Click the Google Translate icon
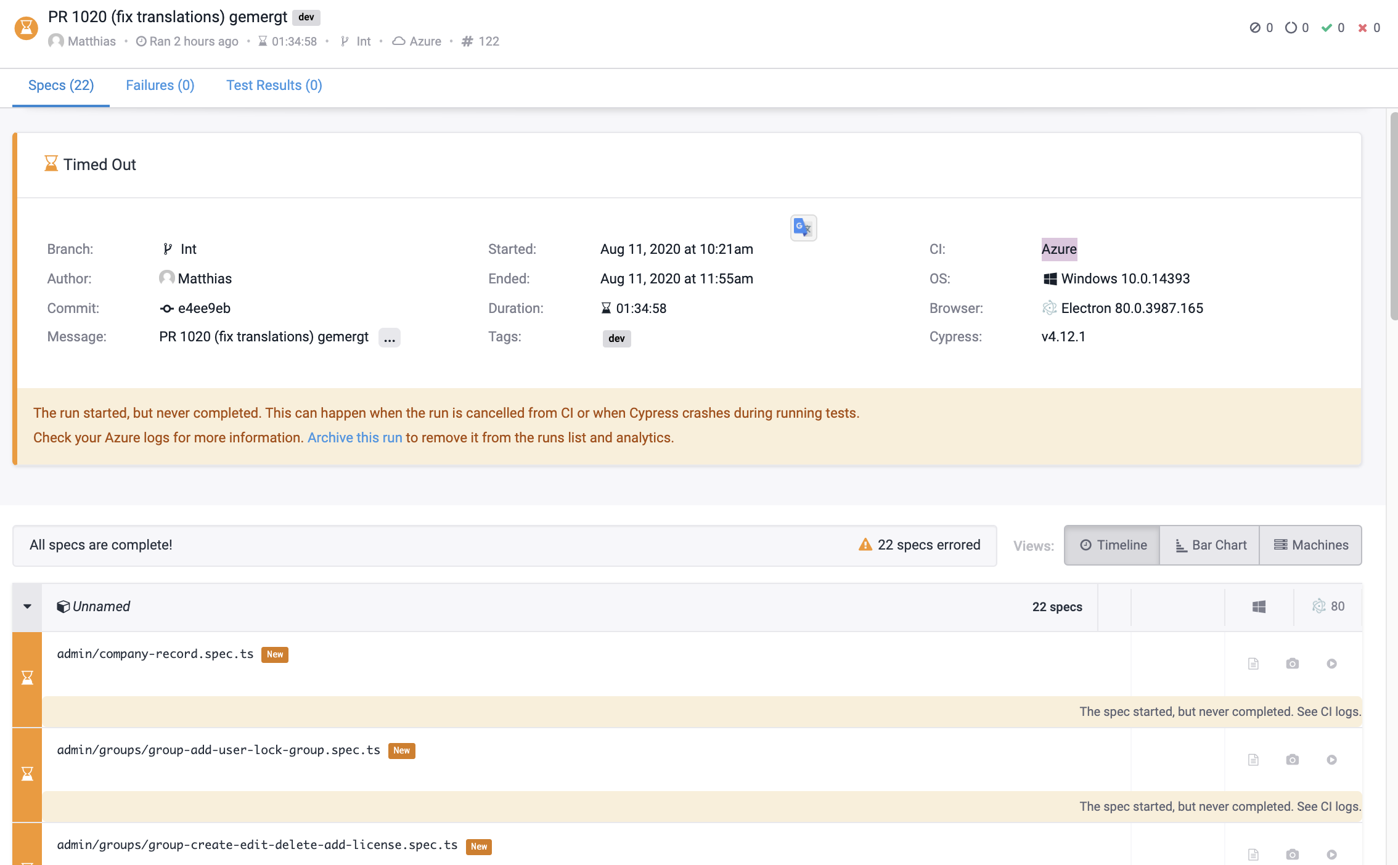Viewport: 1398px width, 865px height. [x=803, y=227]
